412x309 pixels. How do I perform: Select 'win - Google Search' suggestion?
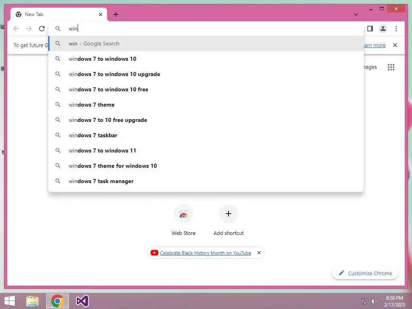click(206, 43)
